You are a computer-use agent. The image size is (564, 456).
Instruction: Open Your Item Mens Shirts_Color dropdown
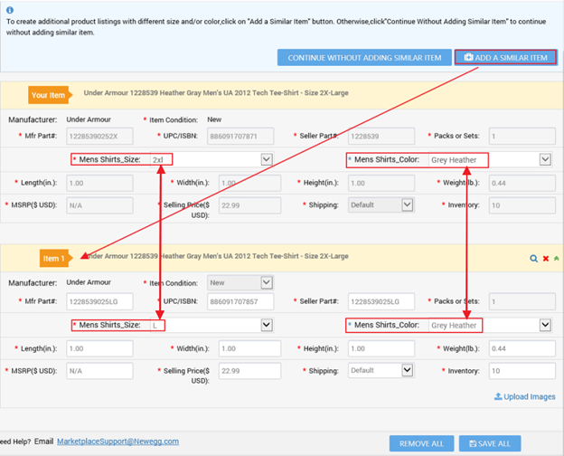(545, 159)
